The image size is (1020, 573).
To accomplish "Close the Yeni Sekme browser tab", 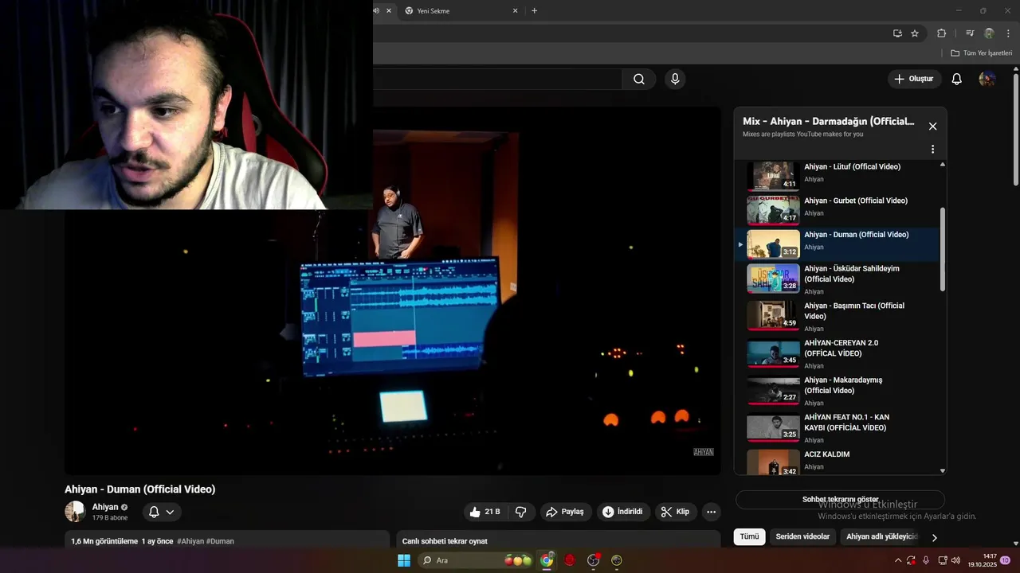I will point(515,11).
